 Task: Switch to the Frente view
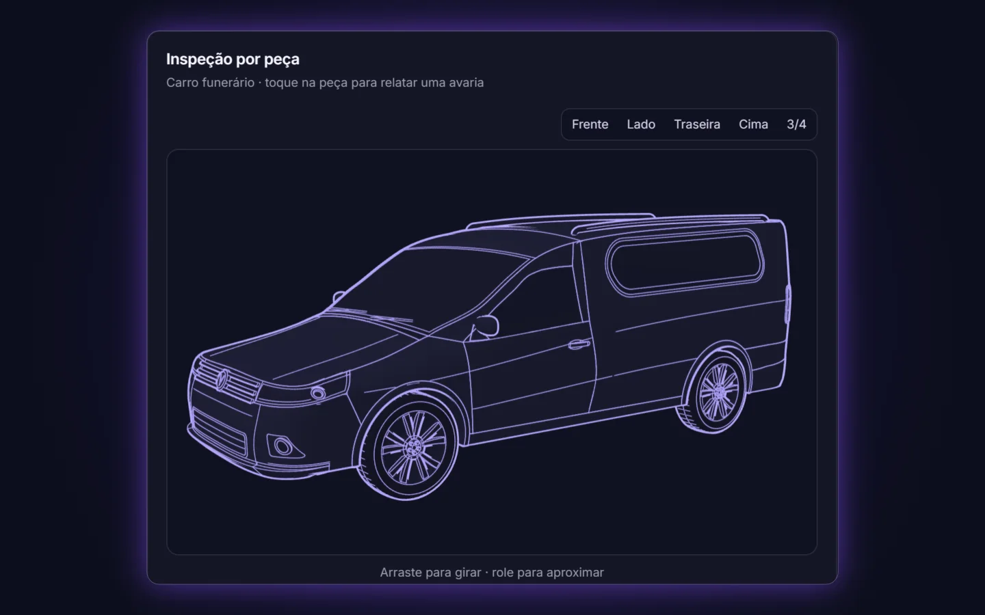[590, 124]
